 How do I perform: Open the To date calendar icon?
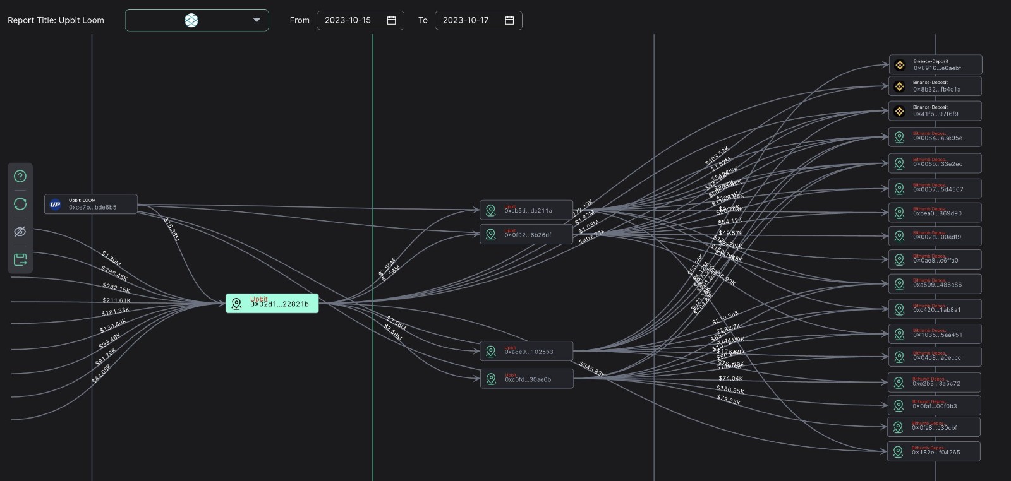tap(509, 20)
